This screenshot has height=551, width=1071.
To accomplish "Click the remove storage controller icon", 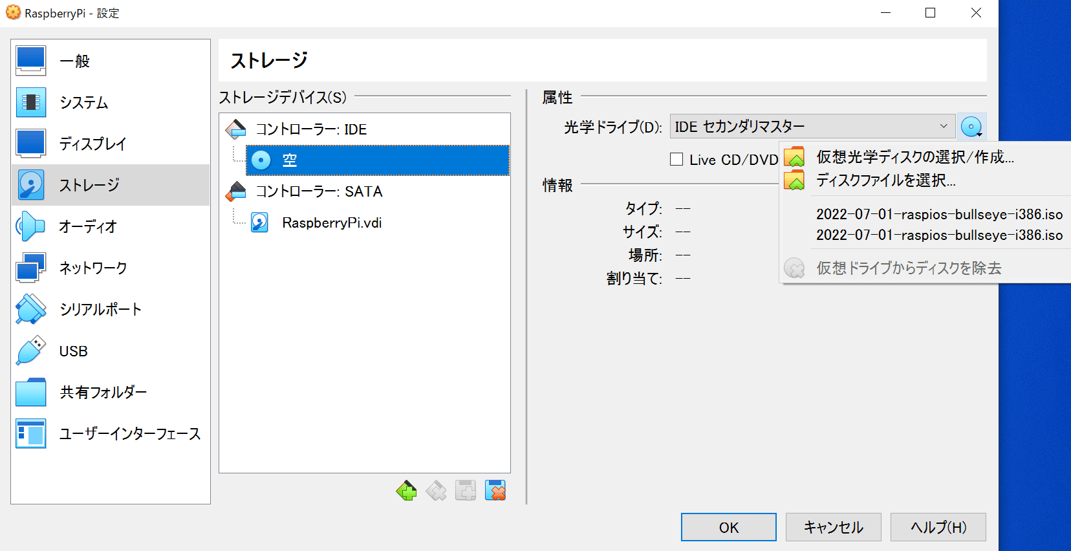I will click(437, 491).
